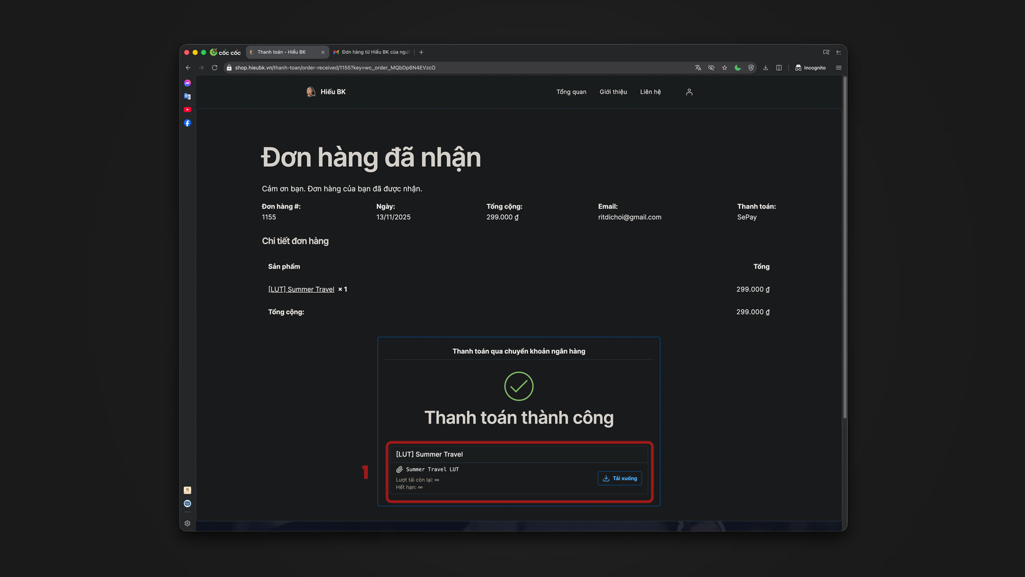Click the Incognito profile indicator
The width and height of the screenshot is (1025, 577).
coord(810,68)
